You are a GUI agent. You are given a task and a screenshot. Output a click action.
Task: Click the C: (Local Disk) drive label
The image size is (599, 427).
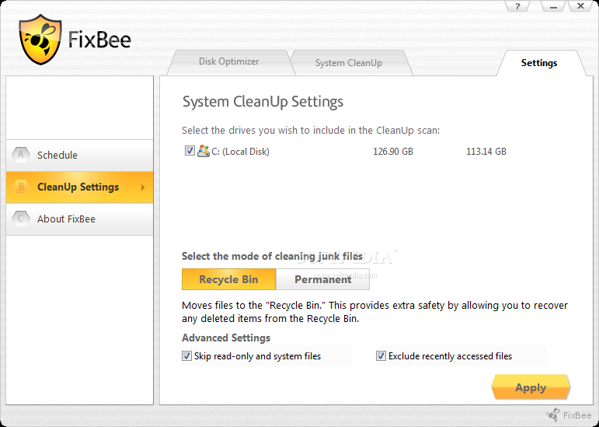coord(241,152)
